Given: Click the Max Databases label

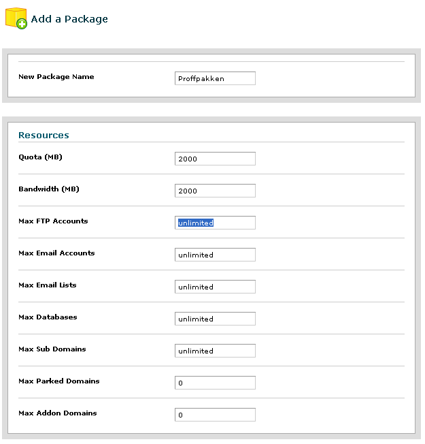Looking at the screenshot, I should (x=48, y=317).
